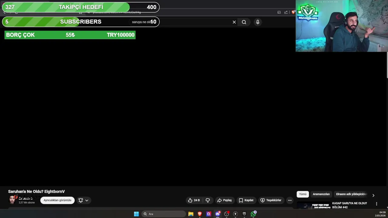Click the page scrollbar on the right

[x=387, y=65]
